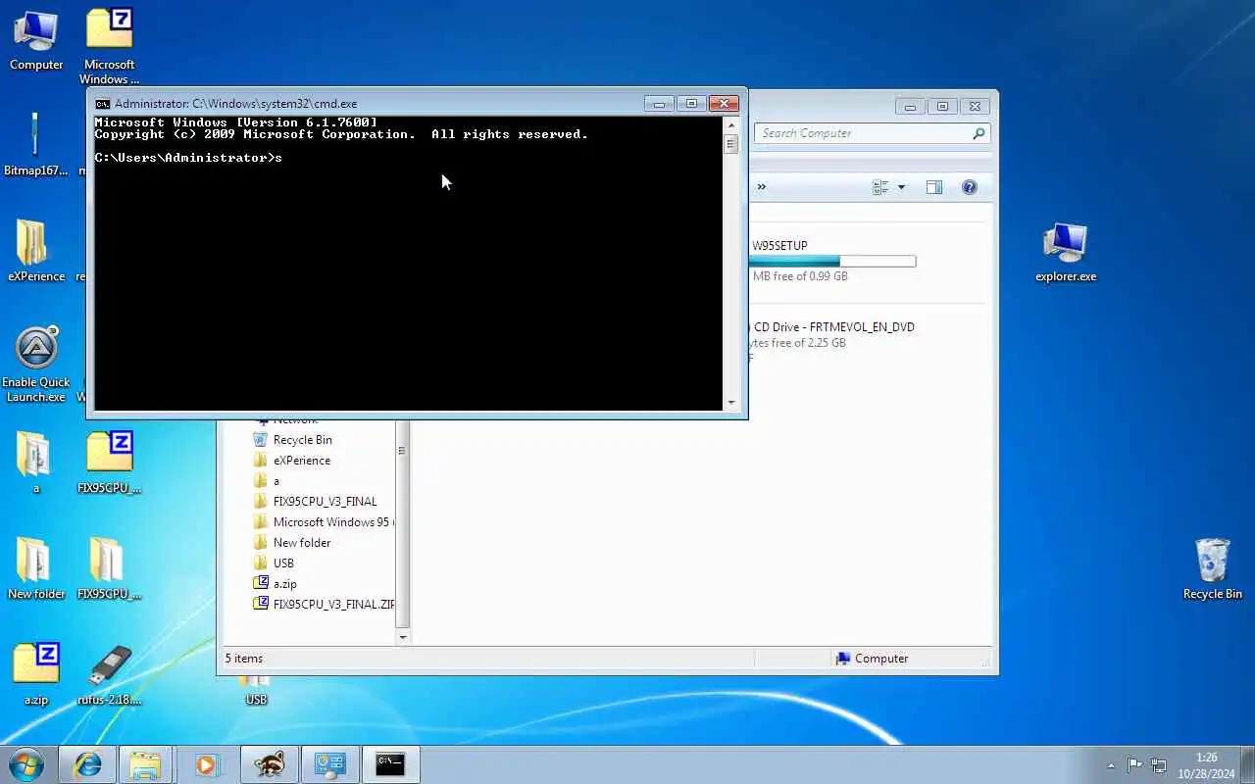Open the FIX95CPU folder icon on desktop

click(109, 568)
